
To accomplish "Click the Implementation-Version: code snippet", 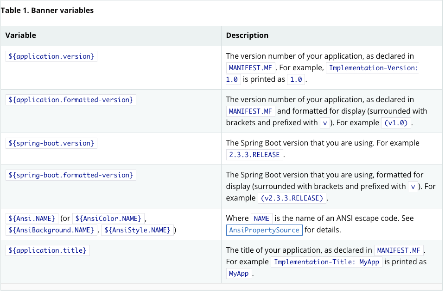I will pyautogui.click(x=373, y=68).
